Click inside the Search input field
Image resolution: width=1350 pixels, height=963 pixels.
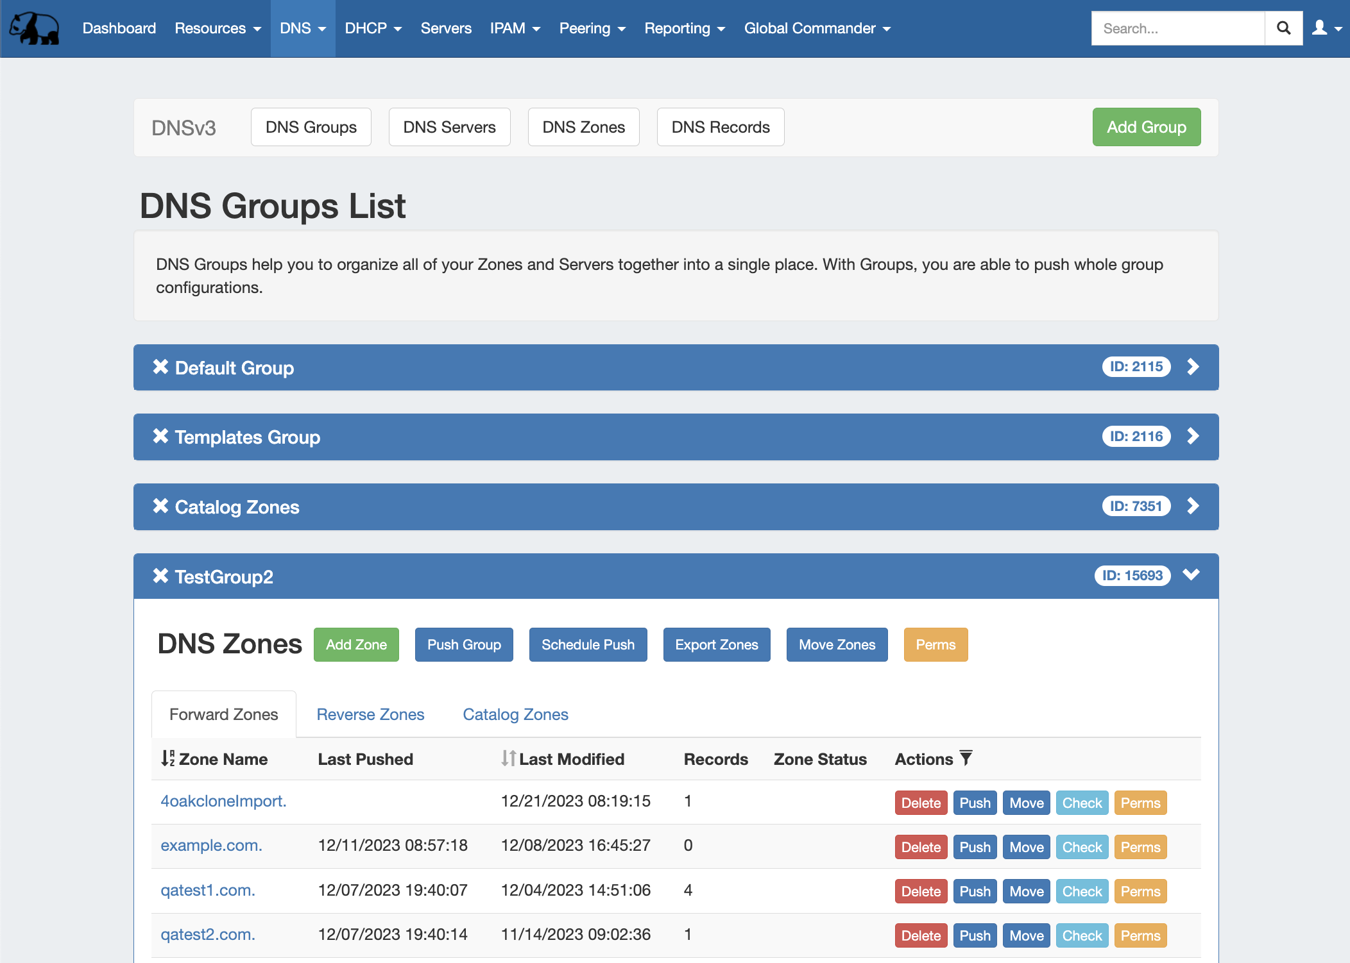point(1177,28)
